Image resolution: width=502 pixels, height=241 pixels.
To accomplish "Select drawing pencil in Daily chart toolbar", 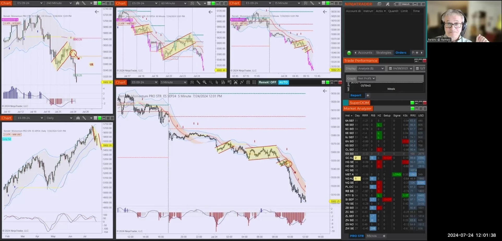I will [x=84, y=118].
